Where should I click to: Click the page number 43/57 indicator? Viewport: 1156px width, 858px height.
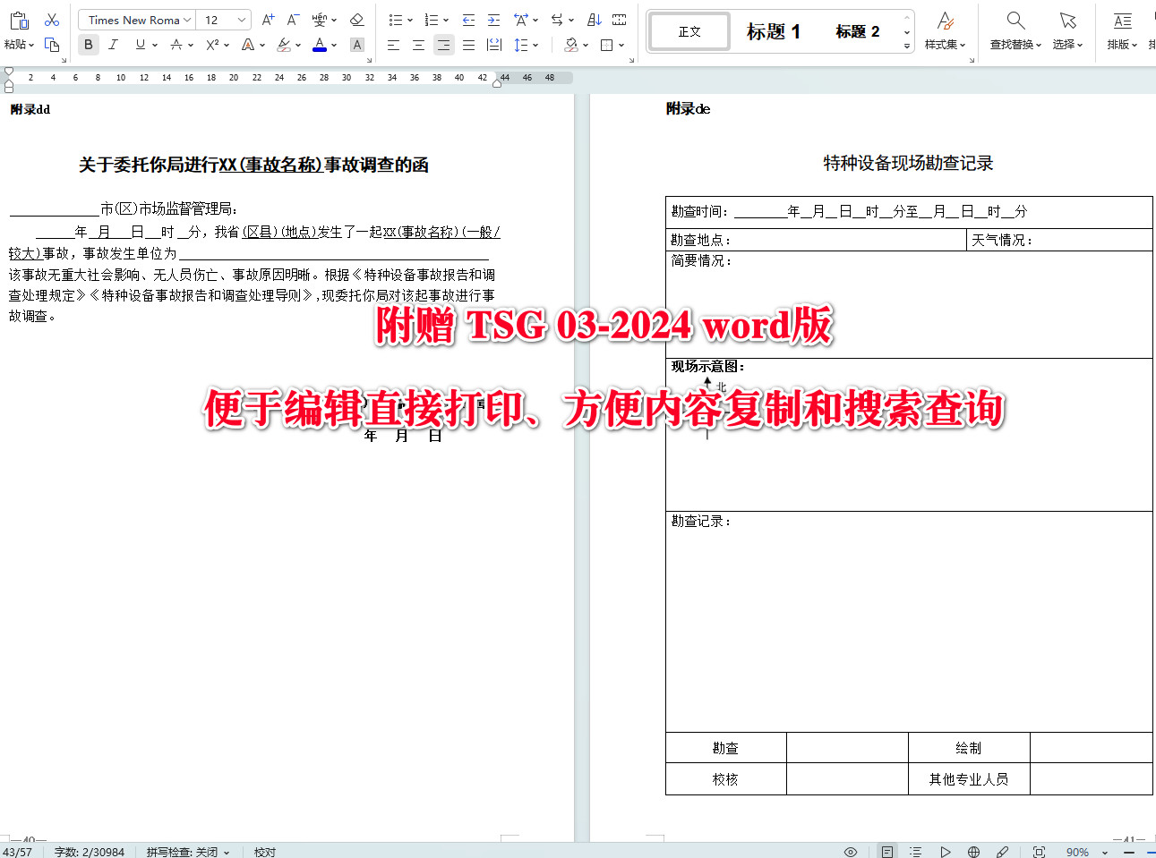(17, 852)
